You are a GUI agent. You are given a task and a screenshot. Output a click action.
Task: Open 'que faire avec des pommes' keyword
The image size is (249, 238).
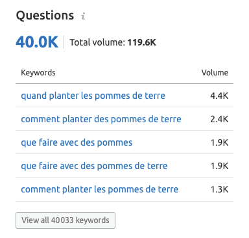tap(77, 142)
